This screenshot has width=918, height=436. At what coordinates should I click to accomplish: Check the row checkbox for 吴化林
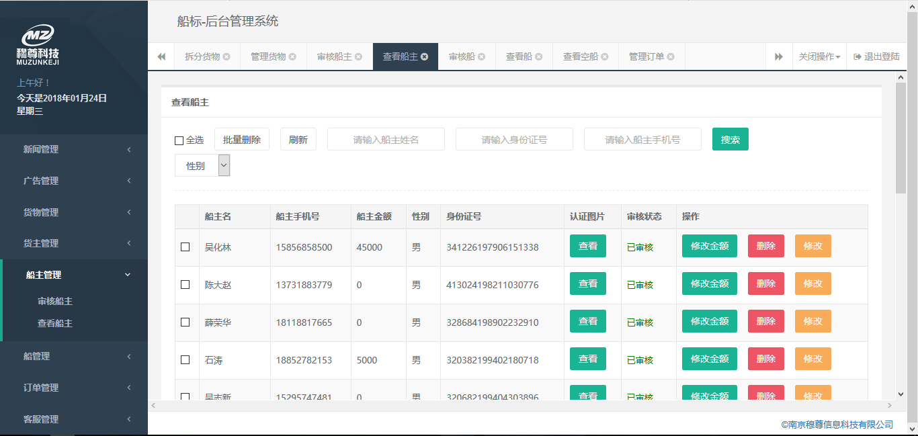[x=185, y=247]
